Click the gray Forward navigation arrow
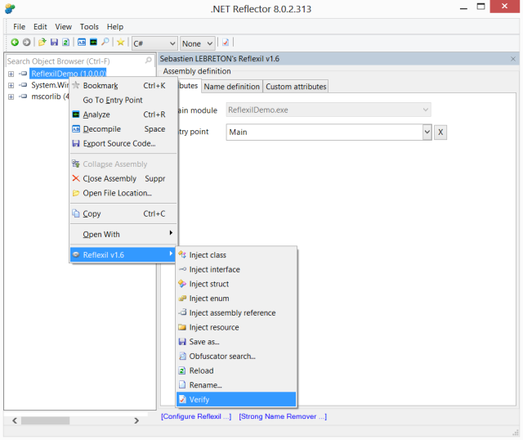523x440 pixels. point(27,43)
